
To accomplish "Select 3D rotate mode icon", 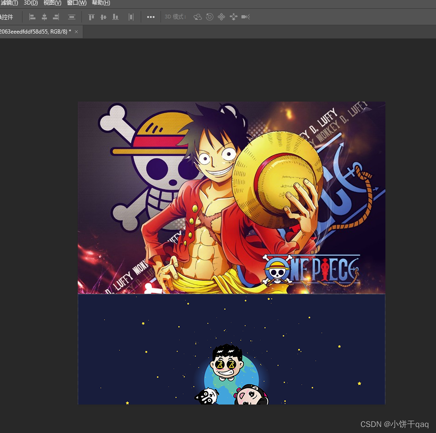I will pyautogui.click(x=198, y=17).
